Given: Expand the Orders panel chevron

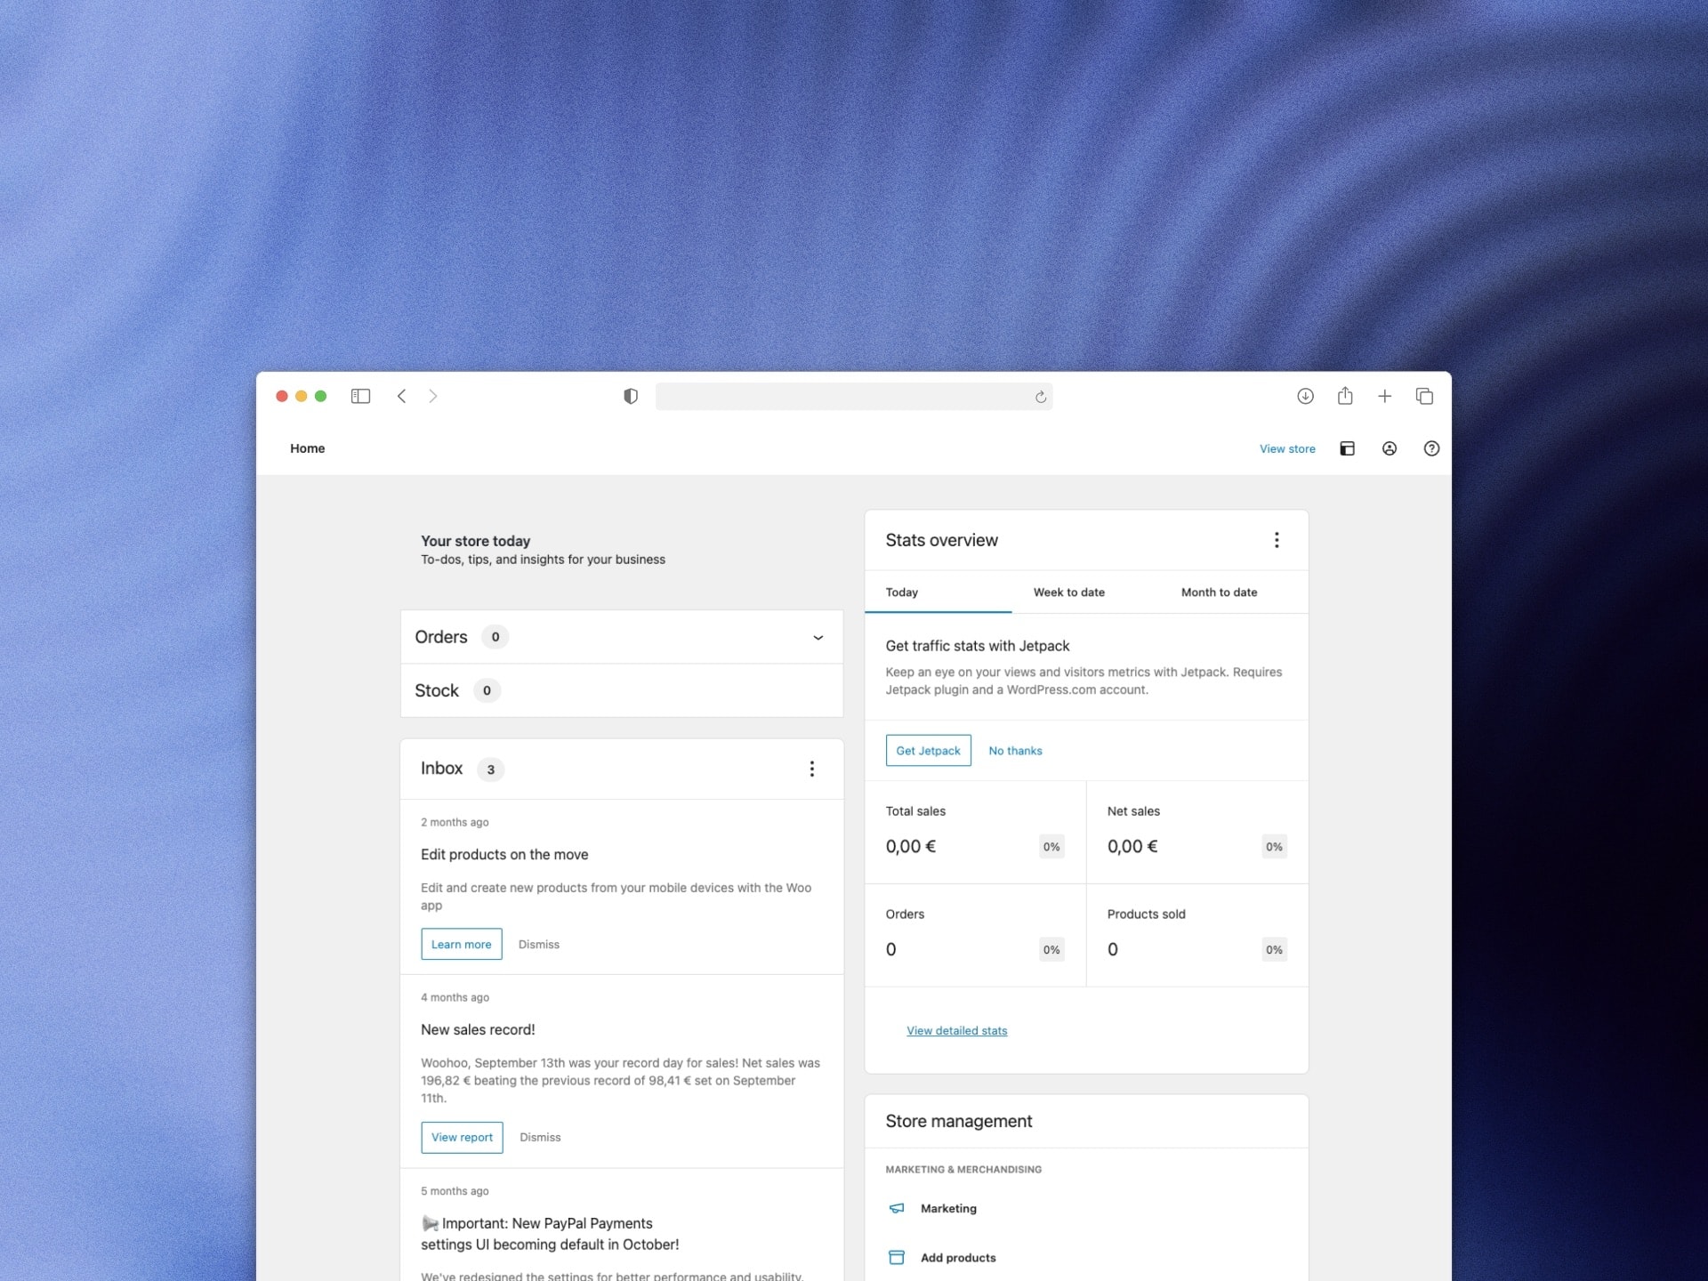Looking at the screenshot, I should click(x=818, y=637).
